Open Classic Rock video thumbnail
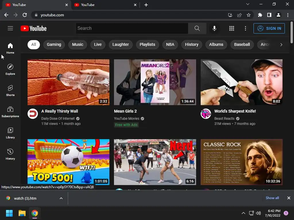Viewport: 294px width, 220px height. (241, 162)
